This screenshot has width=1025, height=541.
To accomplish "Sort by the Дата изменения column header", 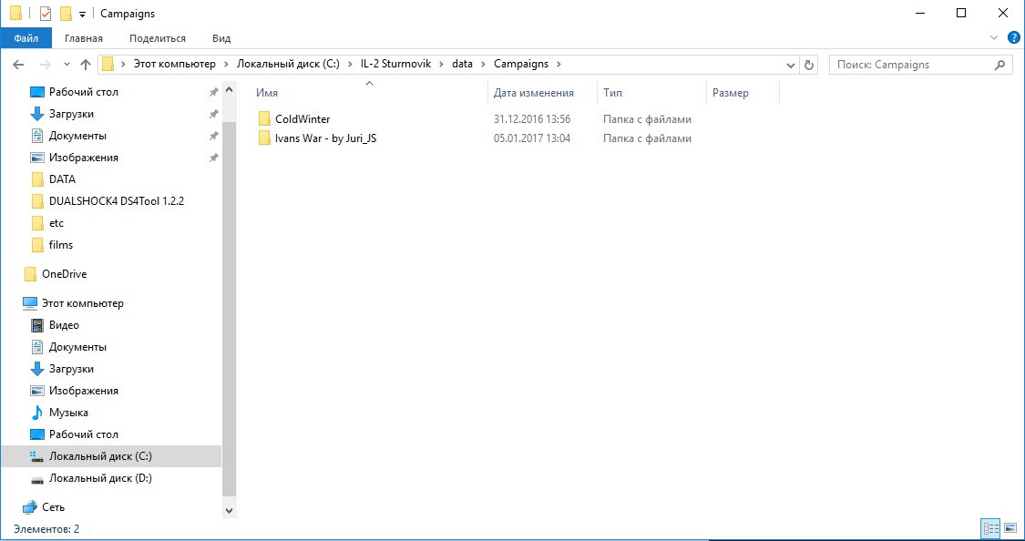I will tap(533, 93).
